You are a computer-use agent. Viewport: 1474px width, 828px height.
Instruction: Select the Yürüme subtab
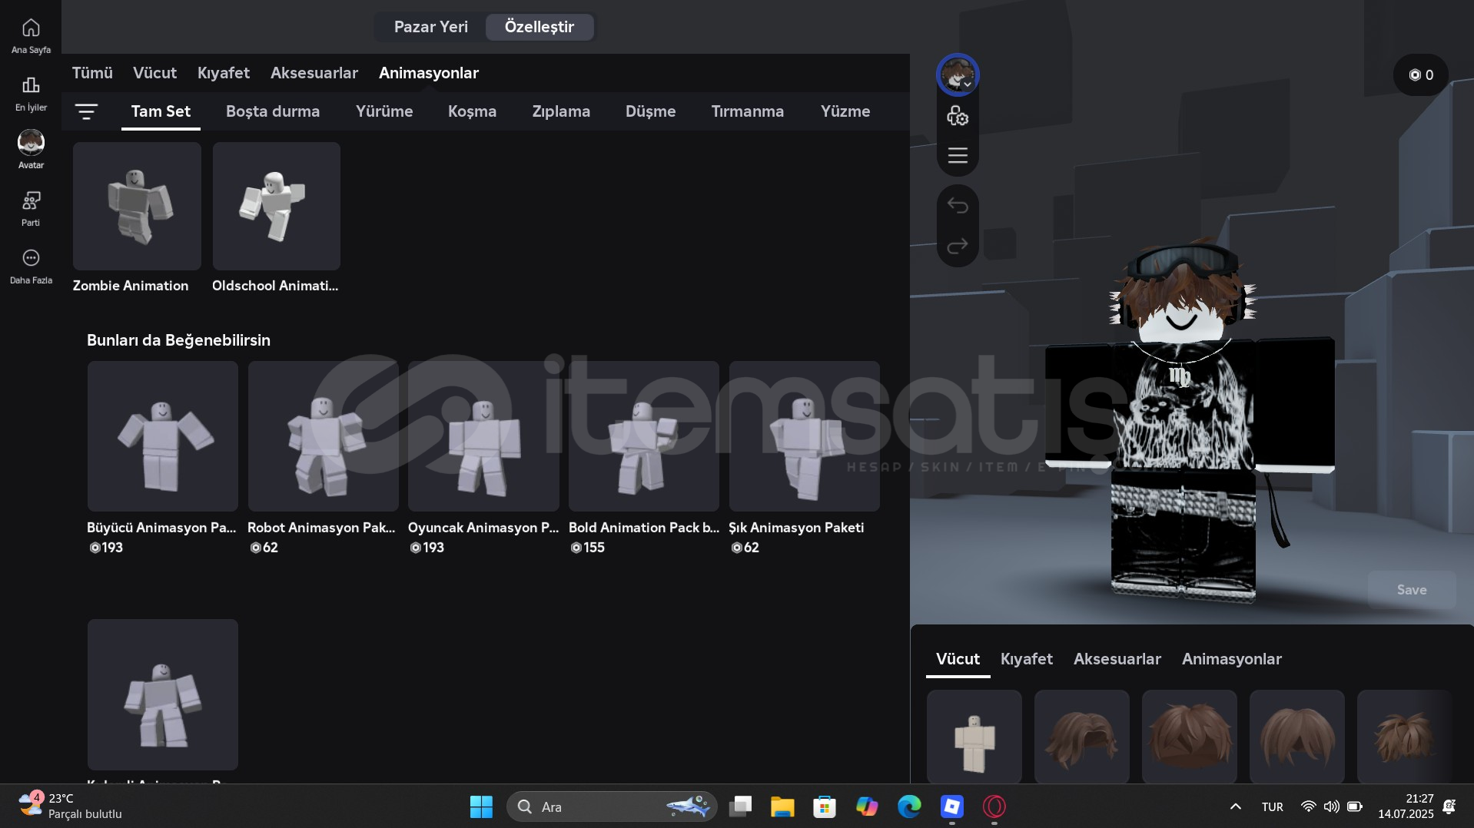point(384,111)
